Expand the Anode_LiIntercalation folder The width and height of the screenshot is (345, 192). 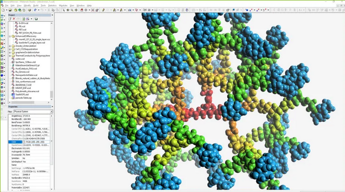10,46
